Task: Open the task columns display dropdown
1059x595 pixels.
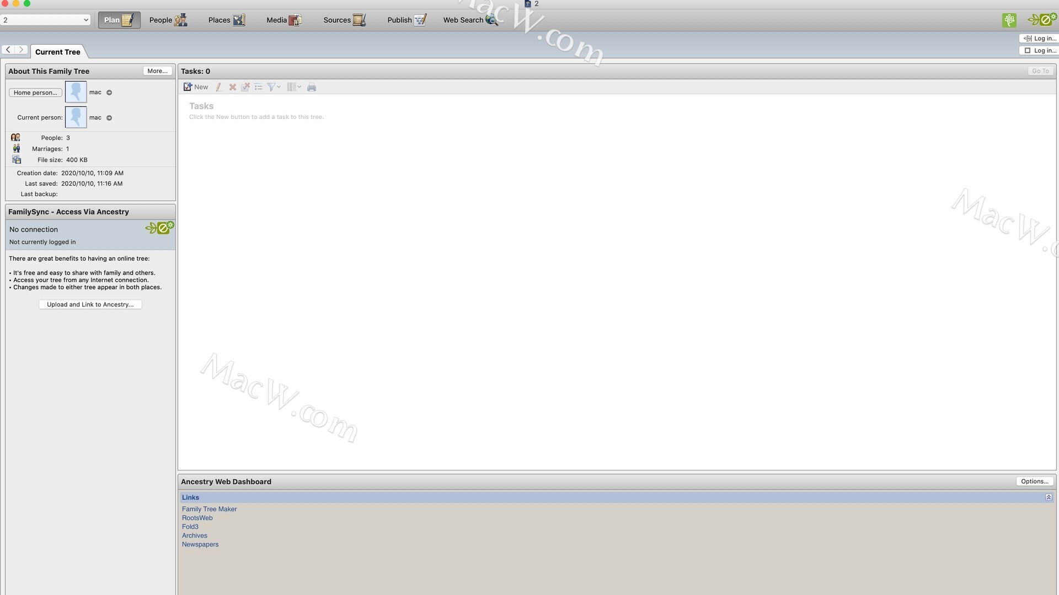Action: pyautogui.click(x=294, y=87)
